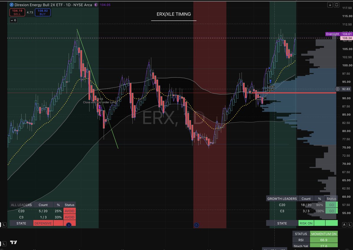Screen dimensions: 353x250
Task: Click the 90% cell
Action: click(319, 205)
